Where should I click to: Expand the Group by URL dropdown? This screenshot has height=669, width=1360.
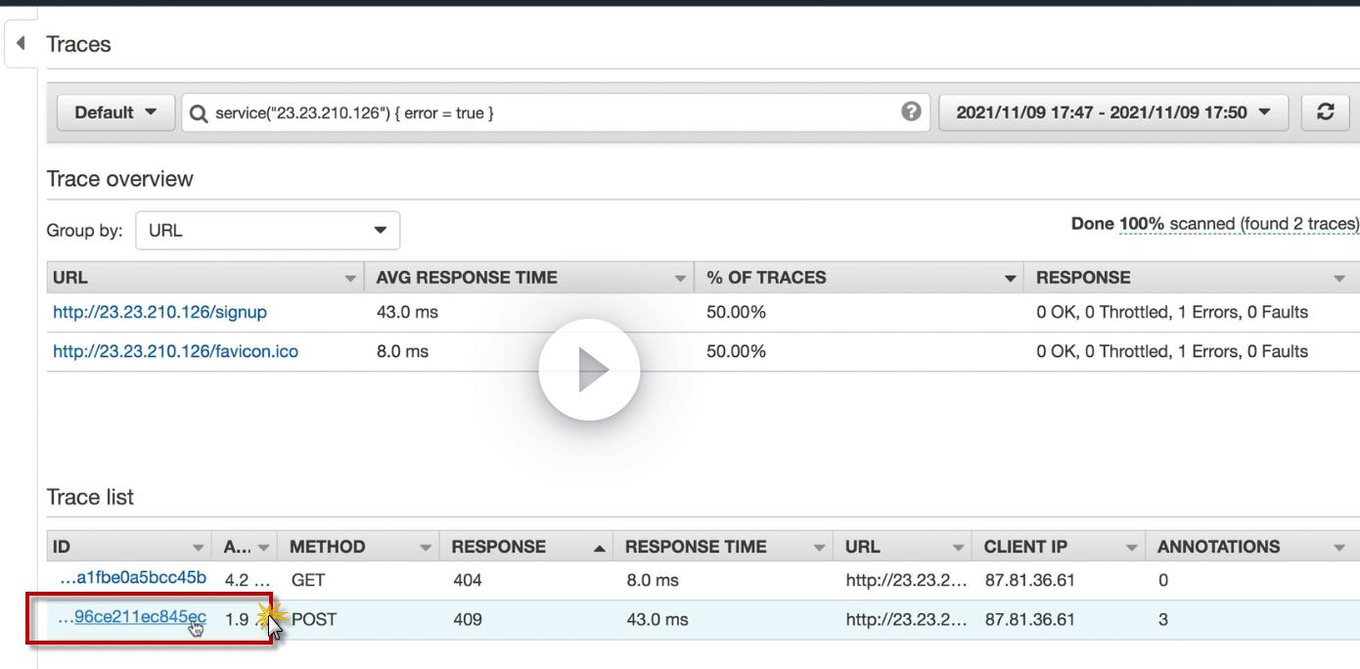[267, 231]
